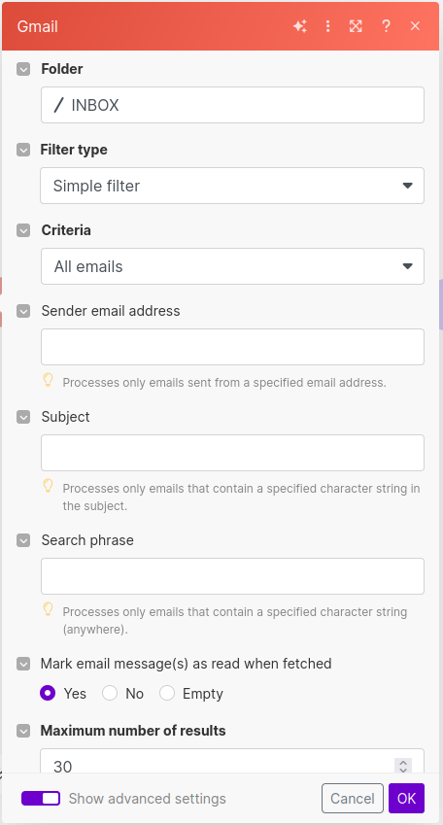The image size is (443, 825).
Task: Click the lightbulb hint under Search phrase
Action: [48, 609]
